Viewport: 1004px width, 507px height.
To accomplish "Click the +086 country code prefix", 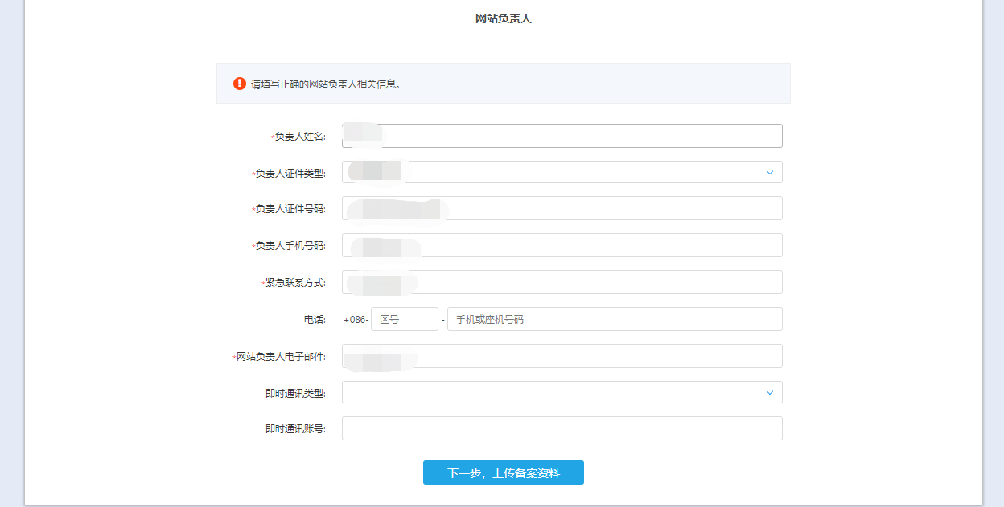I will (356, 320).
